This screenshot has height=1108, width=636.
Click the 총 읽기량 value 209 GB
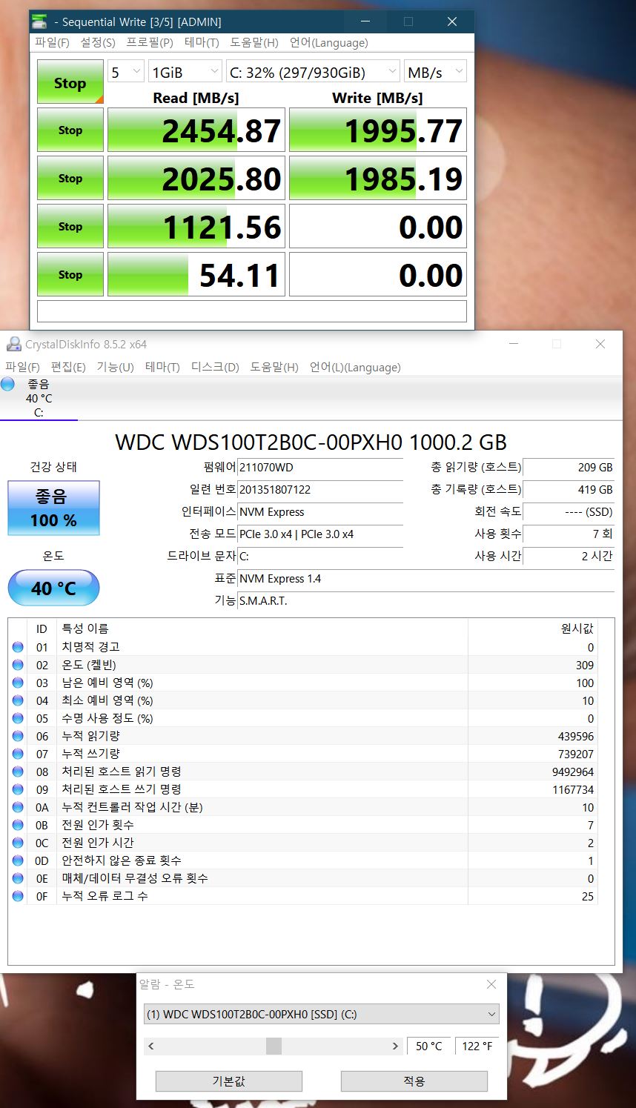569,468
